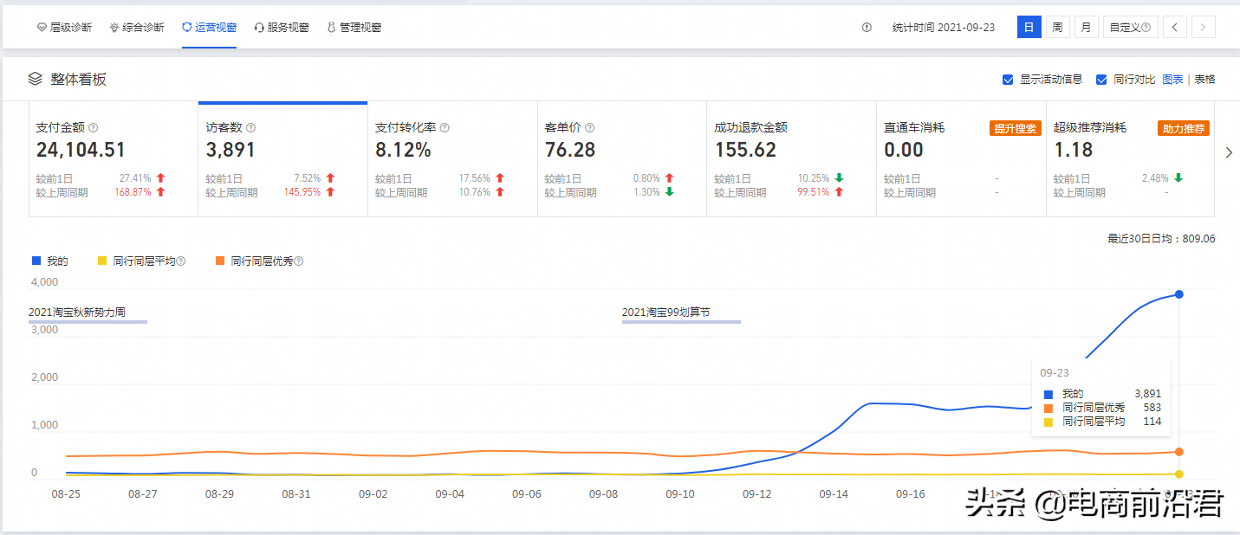Toggle 我的 blue legend swatch
Screen dimensions: 1240x535
coord(36,261)
